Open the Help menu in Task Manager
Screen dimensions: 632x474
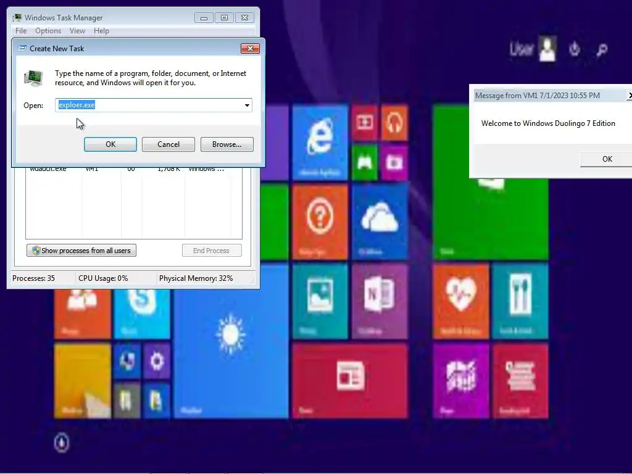pyautogui.click(x=101, y=31)
